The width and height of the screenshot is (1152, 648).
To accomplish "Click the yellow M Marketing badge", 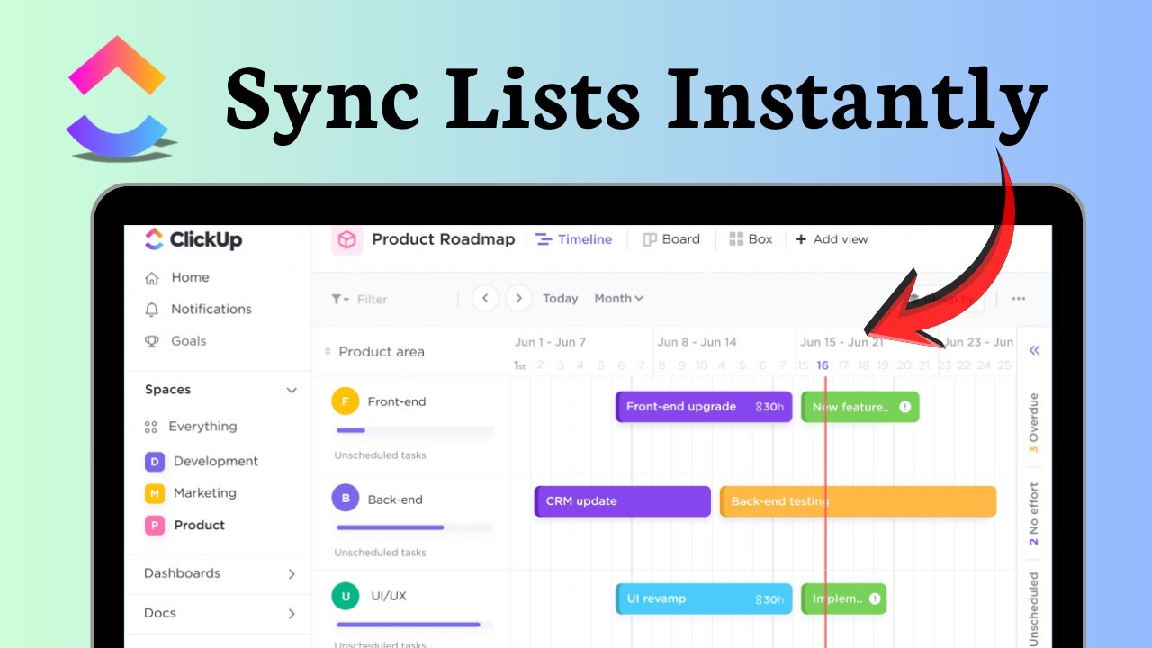I will tap(155, 493).
